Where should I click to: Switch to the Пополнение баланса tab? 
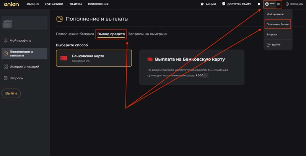click(x=75, y=34)
